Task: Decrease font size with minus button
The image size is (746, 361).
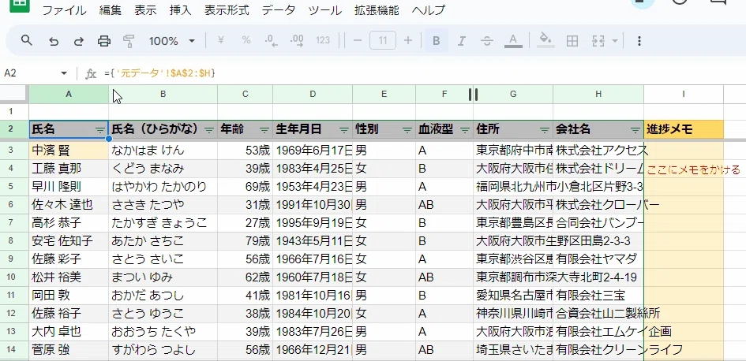Action: pos(358,40)
